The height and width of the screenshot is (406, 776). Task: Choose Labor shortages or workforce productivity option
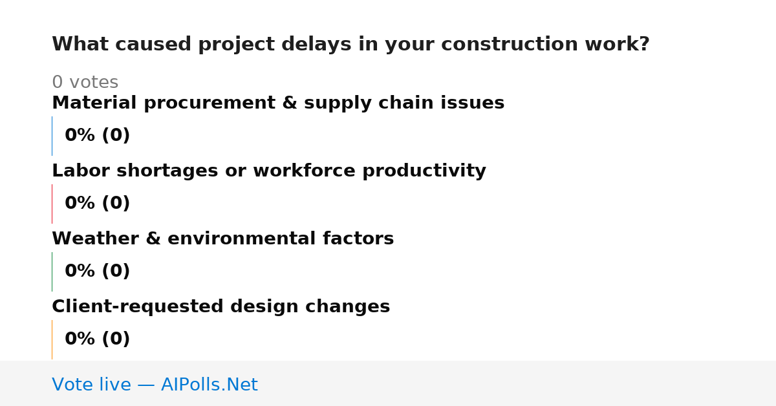[269, 171]
